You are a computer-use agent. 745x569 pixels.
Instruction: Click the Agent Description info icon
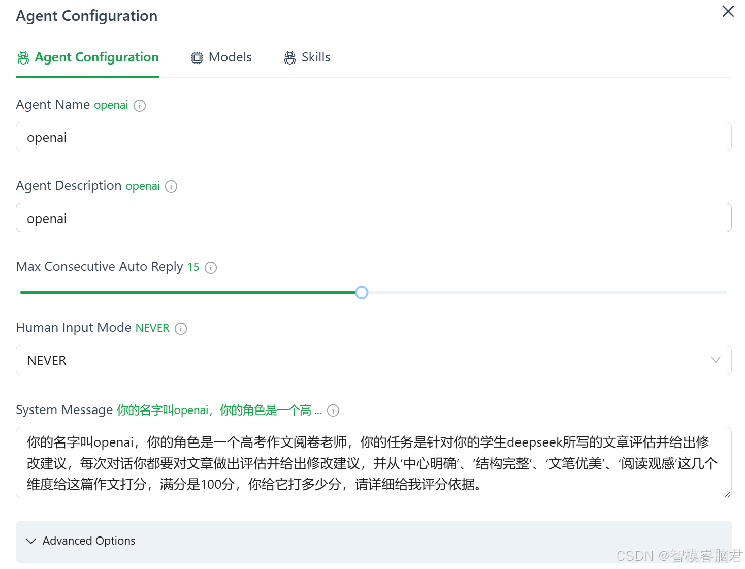(171, 186)
